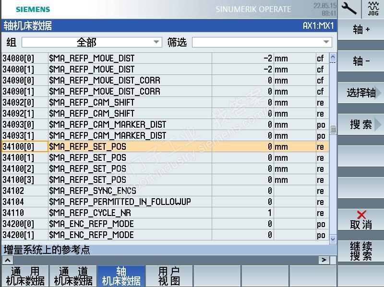The height and width of the screenshot is (287, 384).
Task: Select row 34104 $MA_REFP_PERMITTED_IN_FOLLOWUP
Action: click(165, 202)
